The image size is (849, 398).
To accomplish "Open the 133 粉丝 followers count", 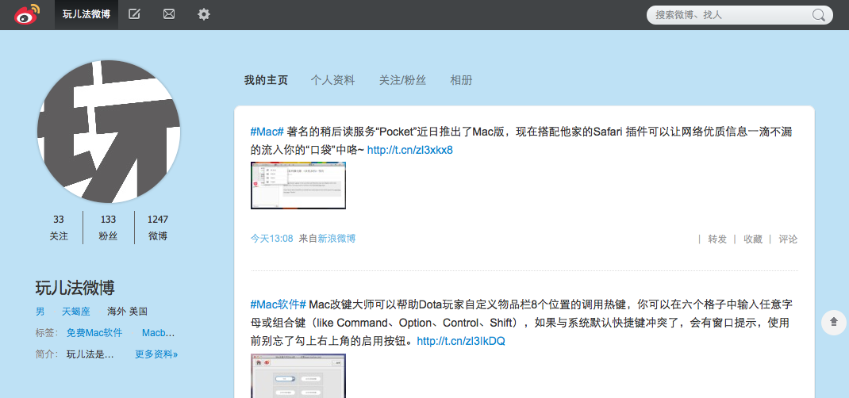I will (x=108, y=228).
